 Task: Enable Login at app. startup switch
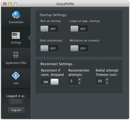point(79,29)
